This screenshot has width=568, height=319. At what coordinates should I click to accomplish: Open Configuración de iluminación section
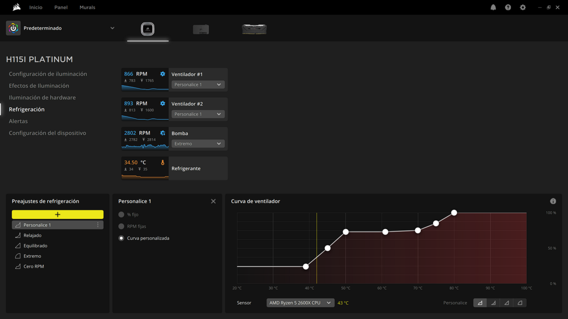tap(48, 74)
